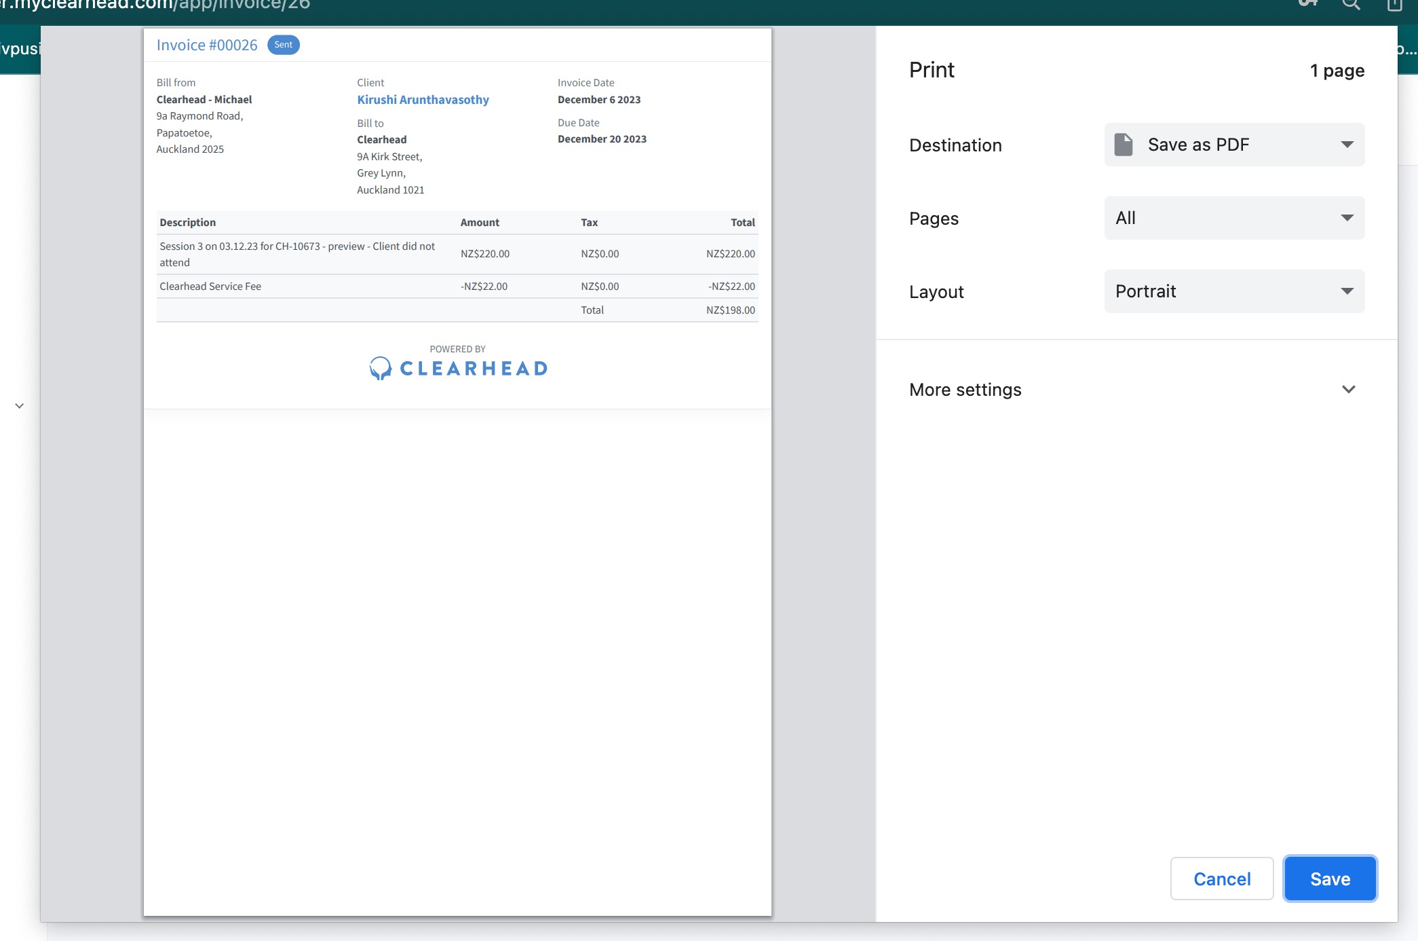Open the Layout dropdown showing Portrait
This screenshot has height=941, width=1418.
coord(1234,291)
